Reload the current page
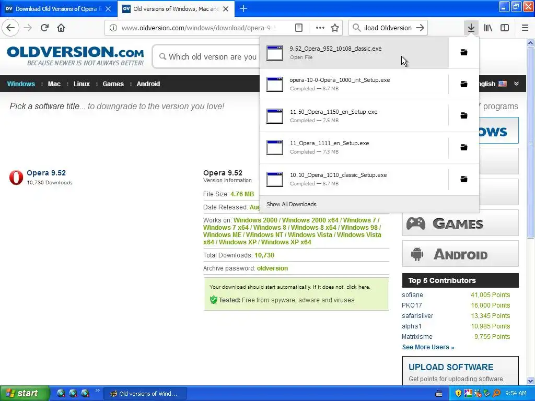 [44, 28]
